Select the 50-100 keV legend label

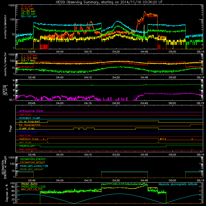29,16
